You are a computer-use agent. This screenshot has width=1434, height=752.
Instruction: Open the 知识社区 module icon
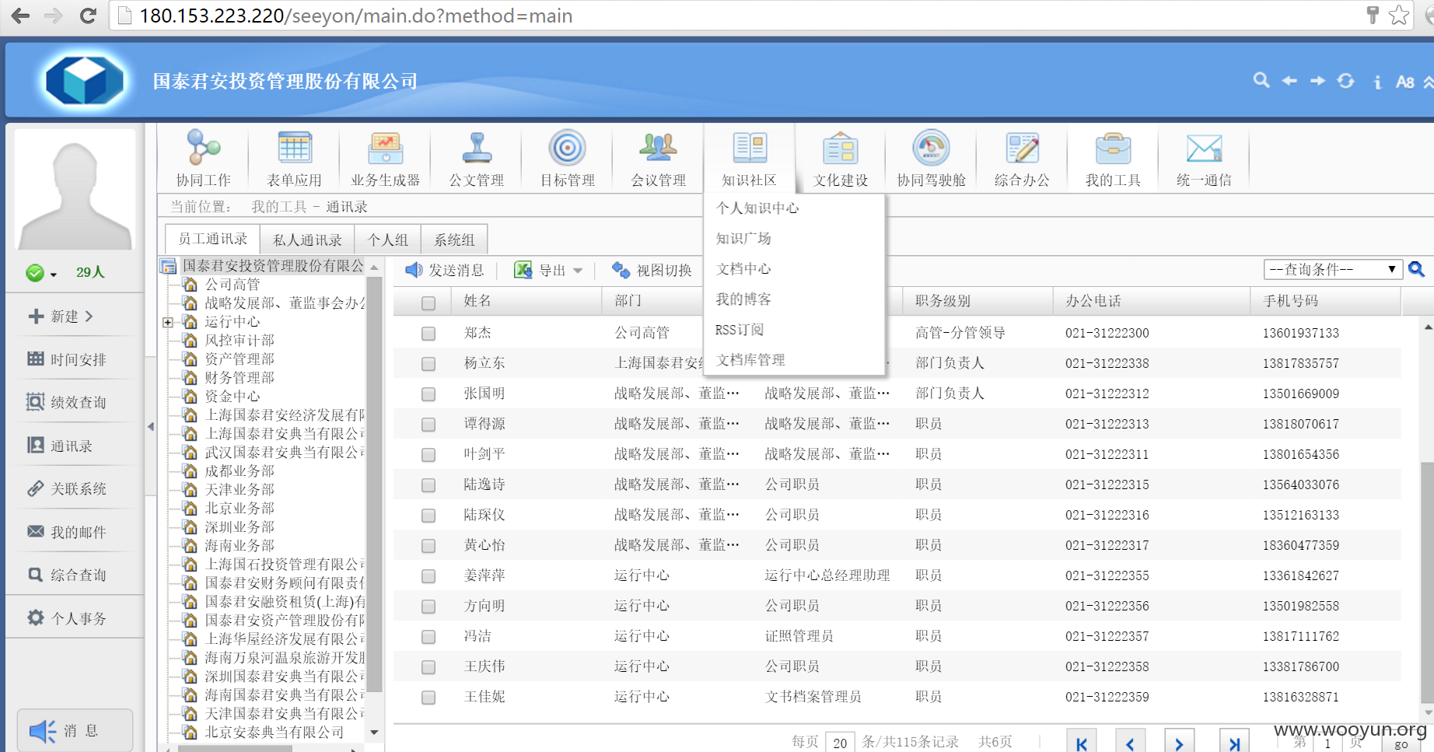(x=750, y=148)
